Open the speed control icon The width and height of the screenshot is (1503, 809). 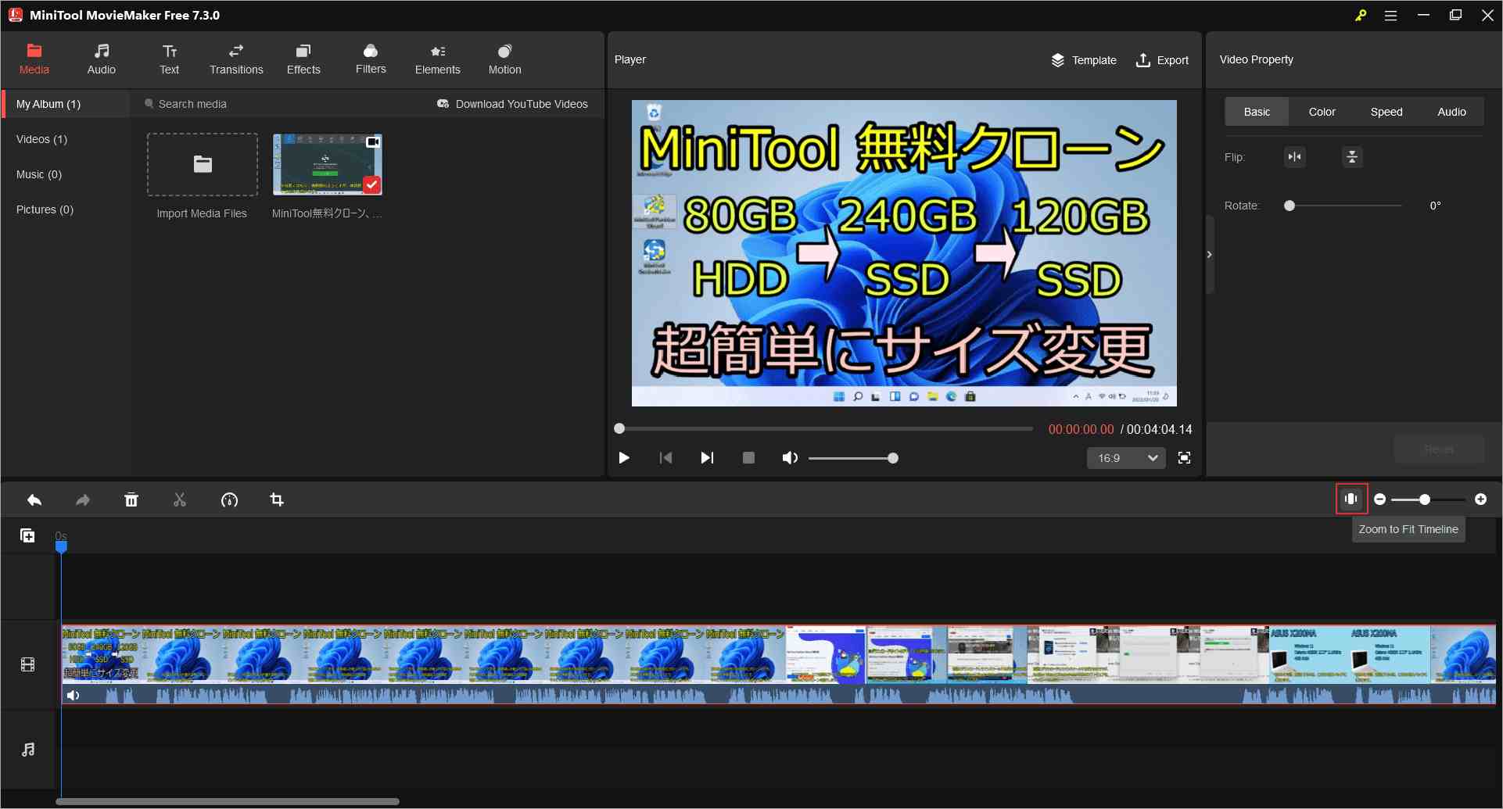pos(229,500)
